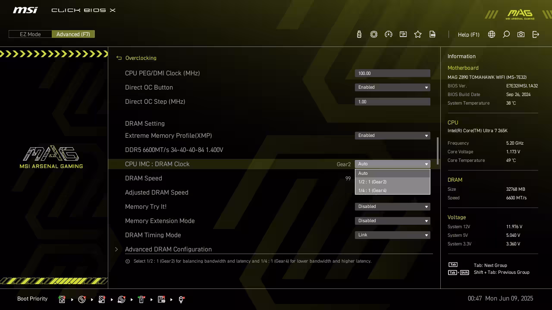The image size is (552, 310).
Task: Expand Advanced DRAM Configuration chevron
Action: [116, 249]
